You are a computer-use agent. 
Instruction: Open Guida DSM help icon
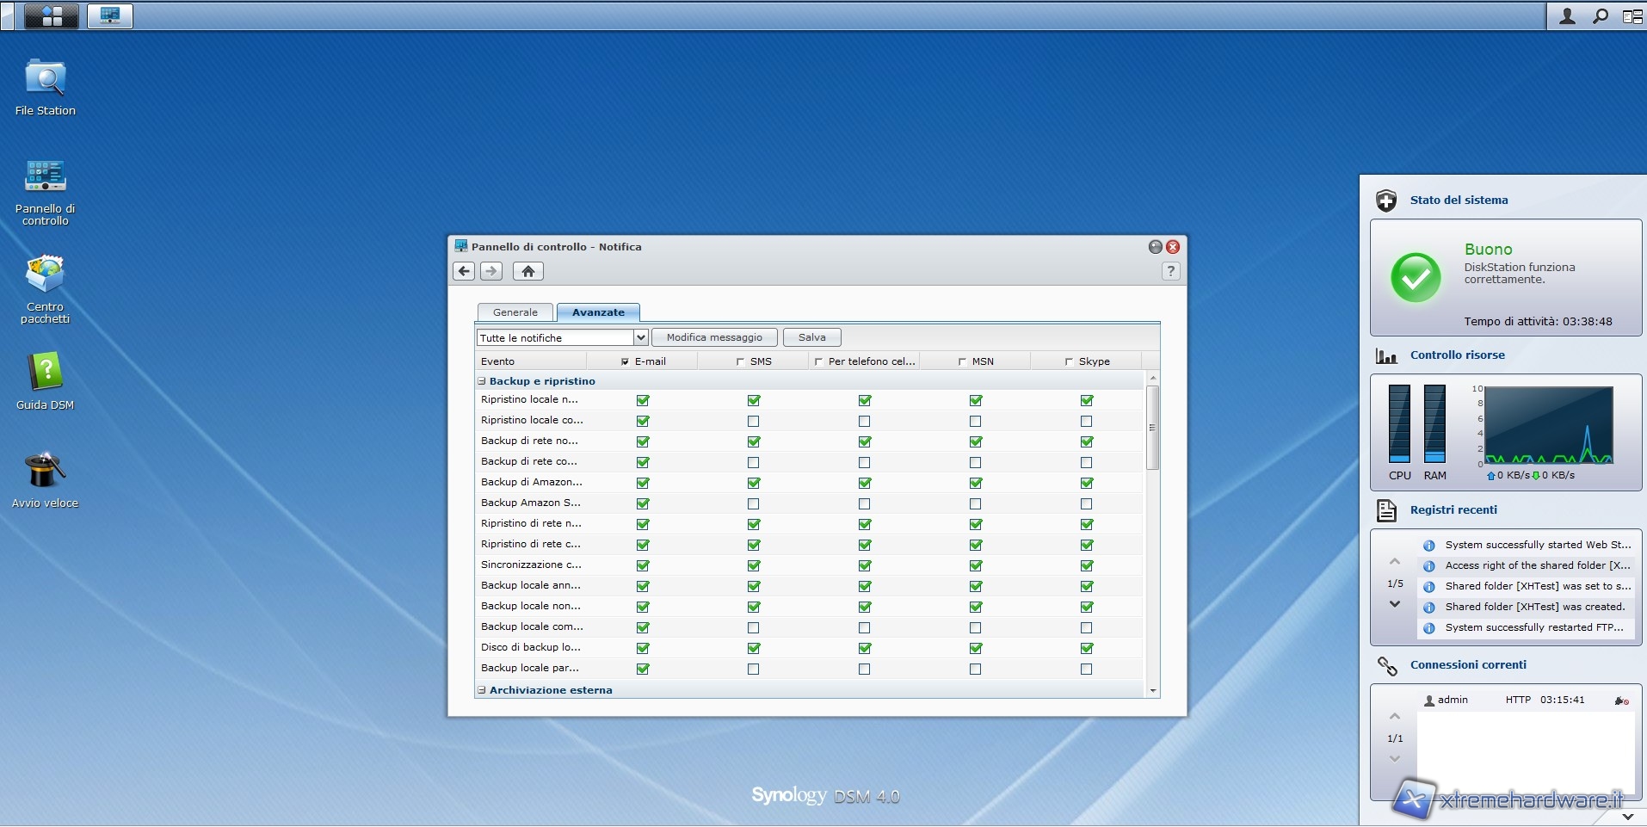coord(45,373)
